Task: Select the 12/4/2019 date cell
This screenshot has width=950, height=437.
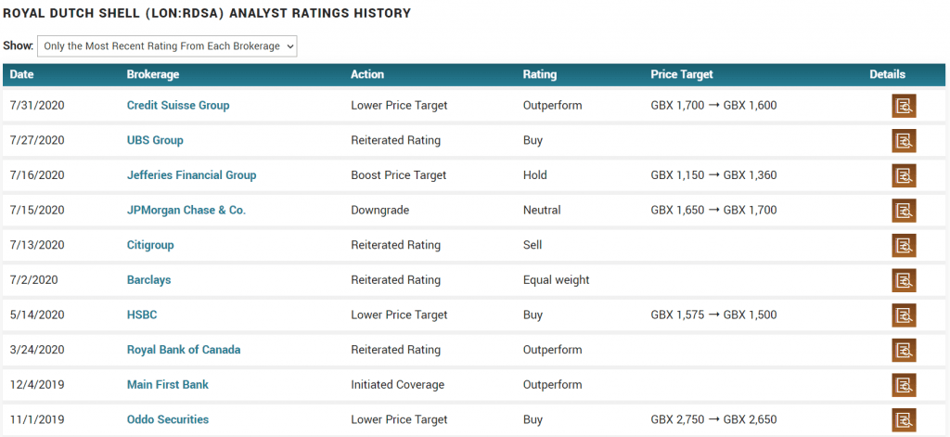Action: coord(37,385)
